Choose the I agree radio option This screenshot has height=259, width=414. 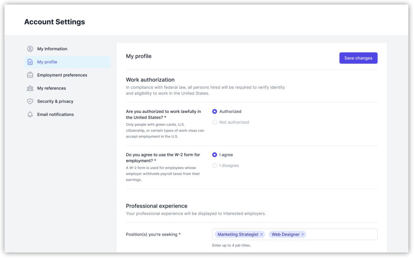[215, 155]
